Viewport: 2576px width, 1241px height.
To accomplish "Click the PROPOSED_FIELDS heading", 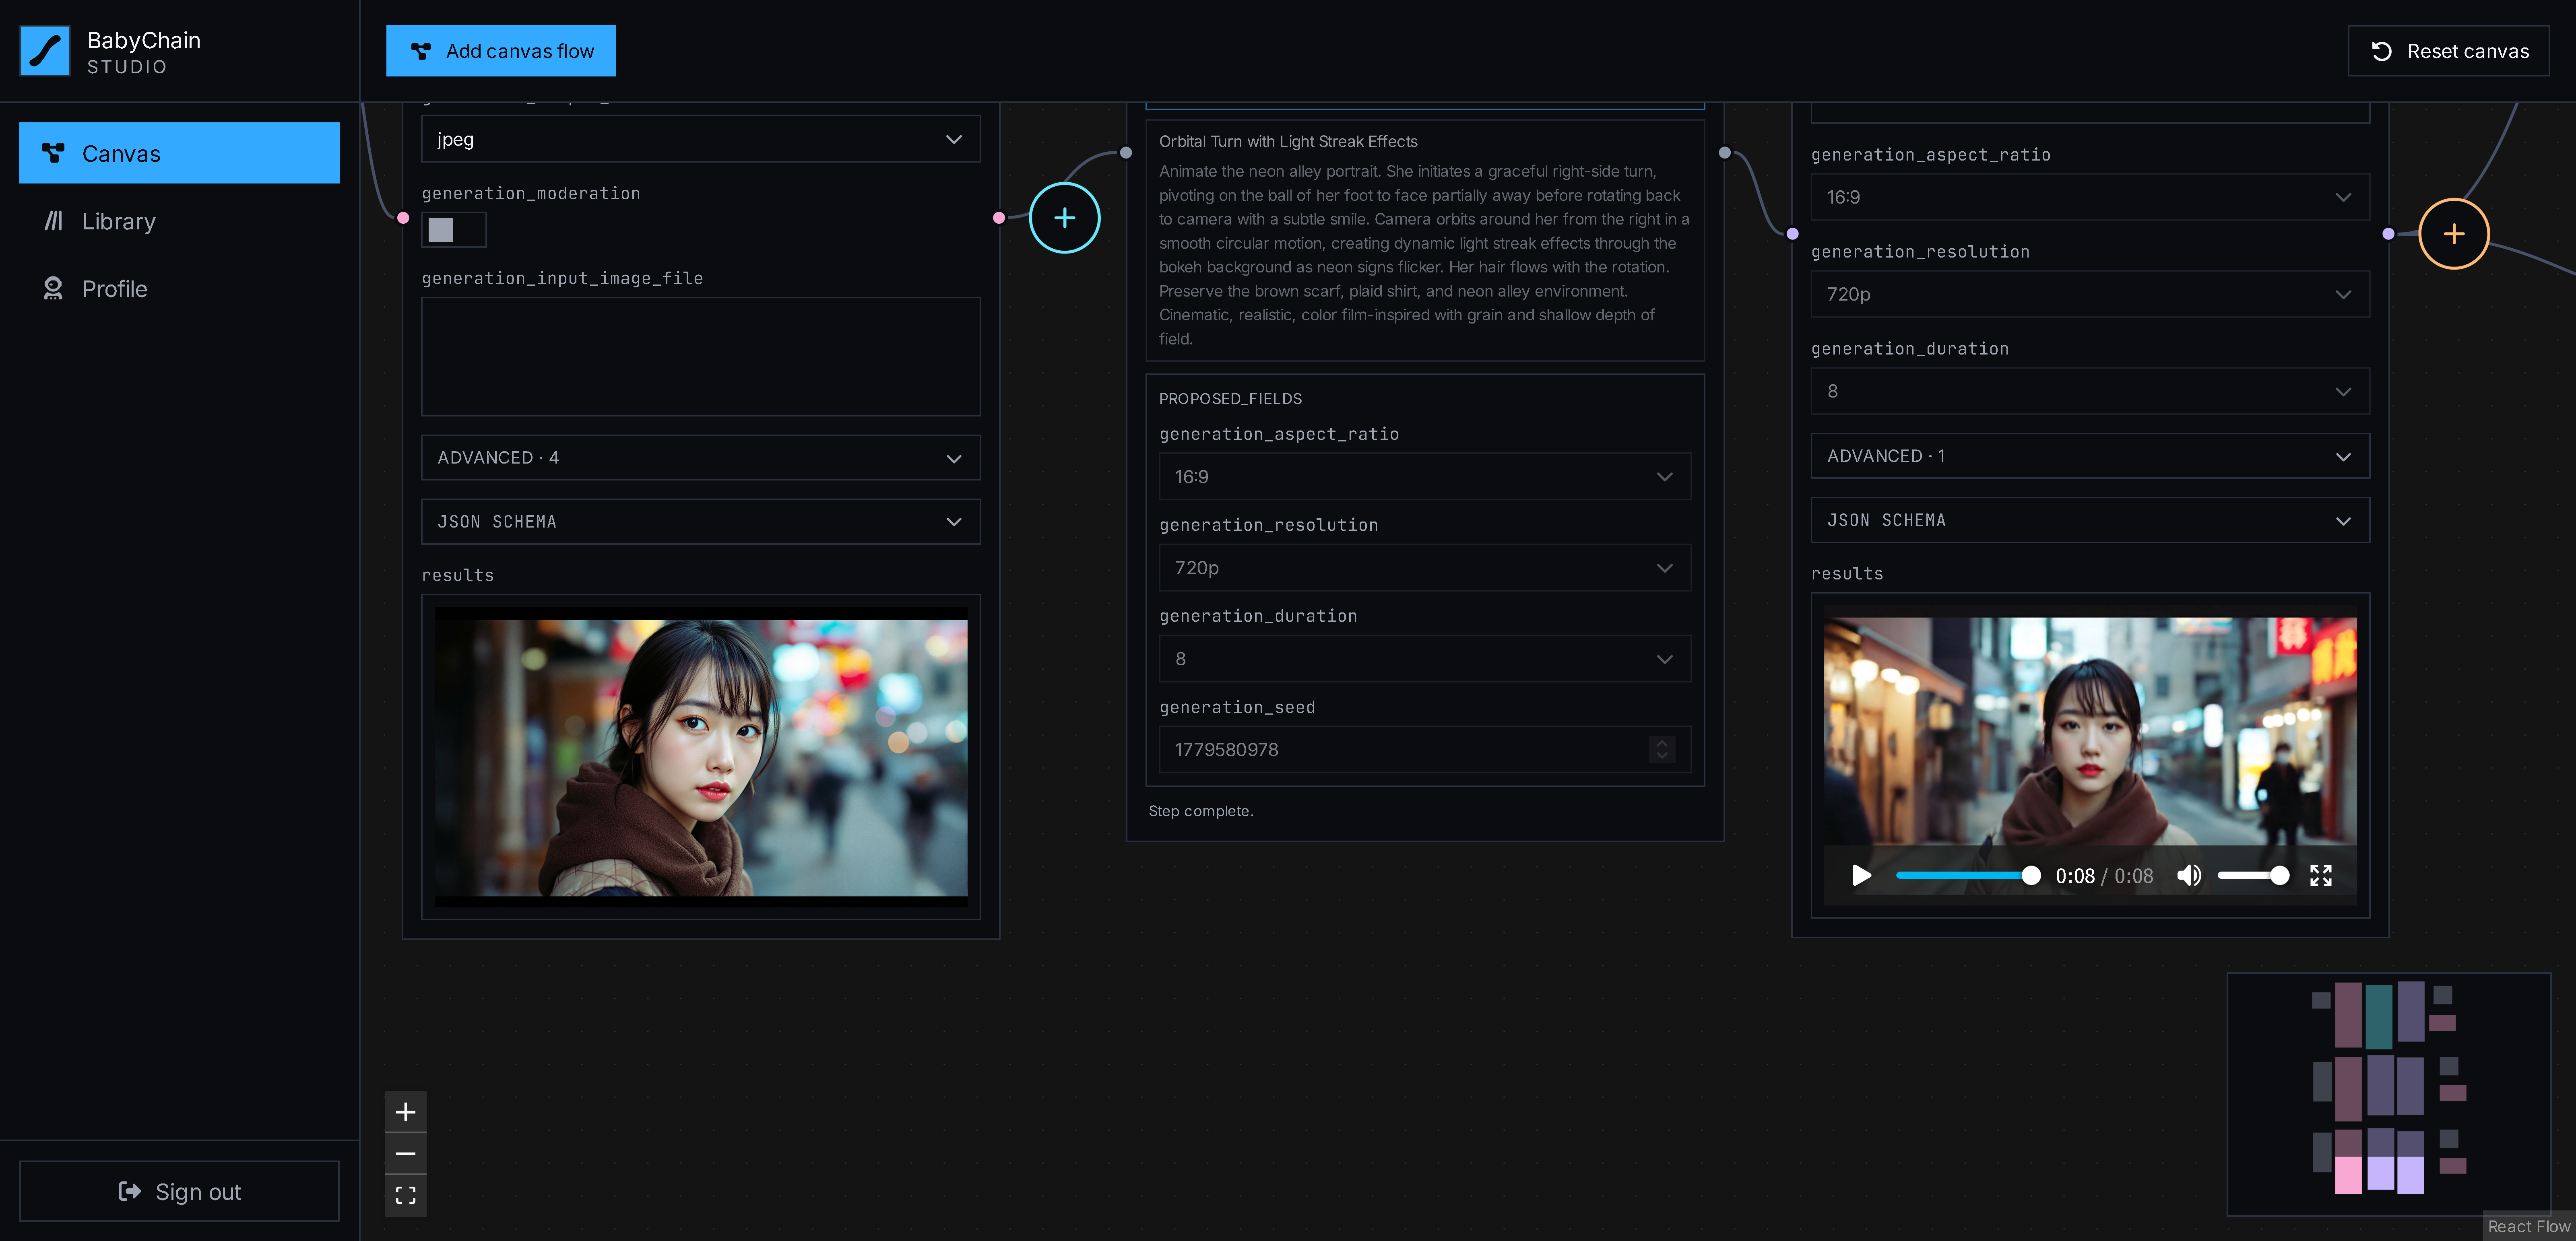I will click(1230, 399).
